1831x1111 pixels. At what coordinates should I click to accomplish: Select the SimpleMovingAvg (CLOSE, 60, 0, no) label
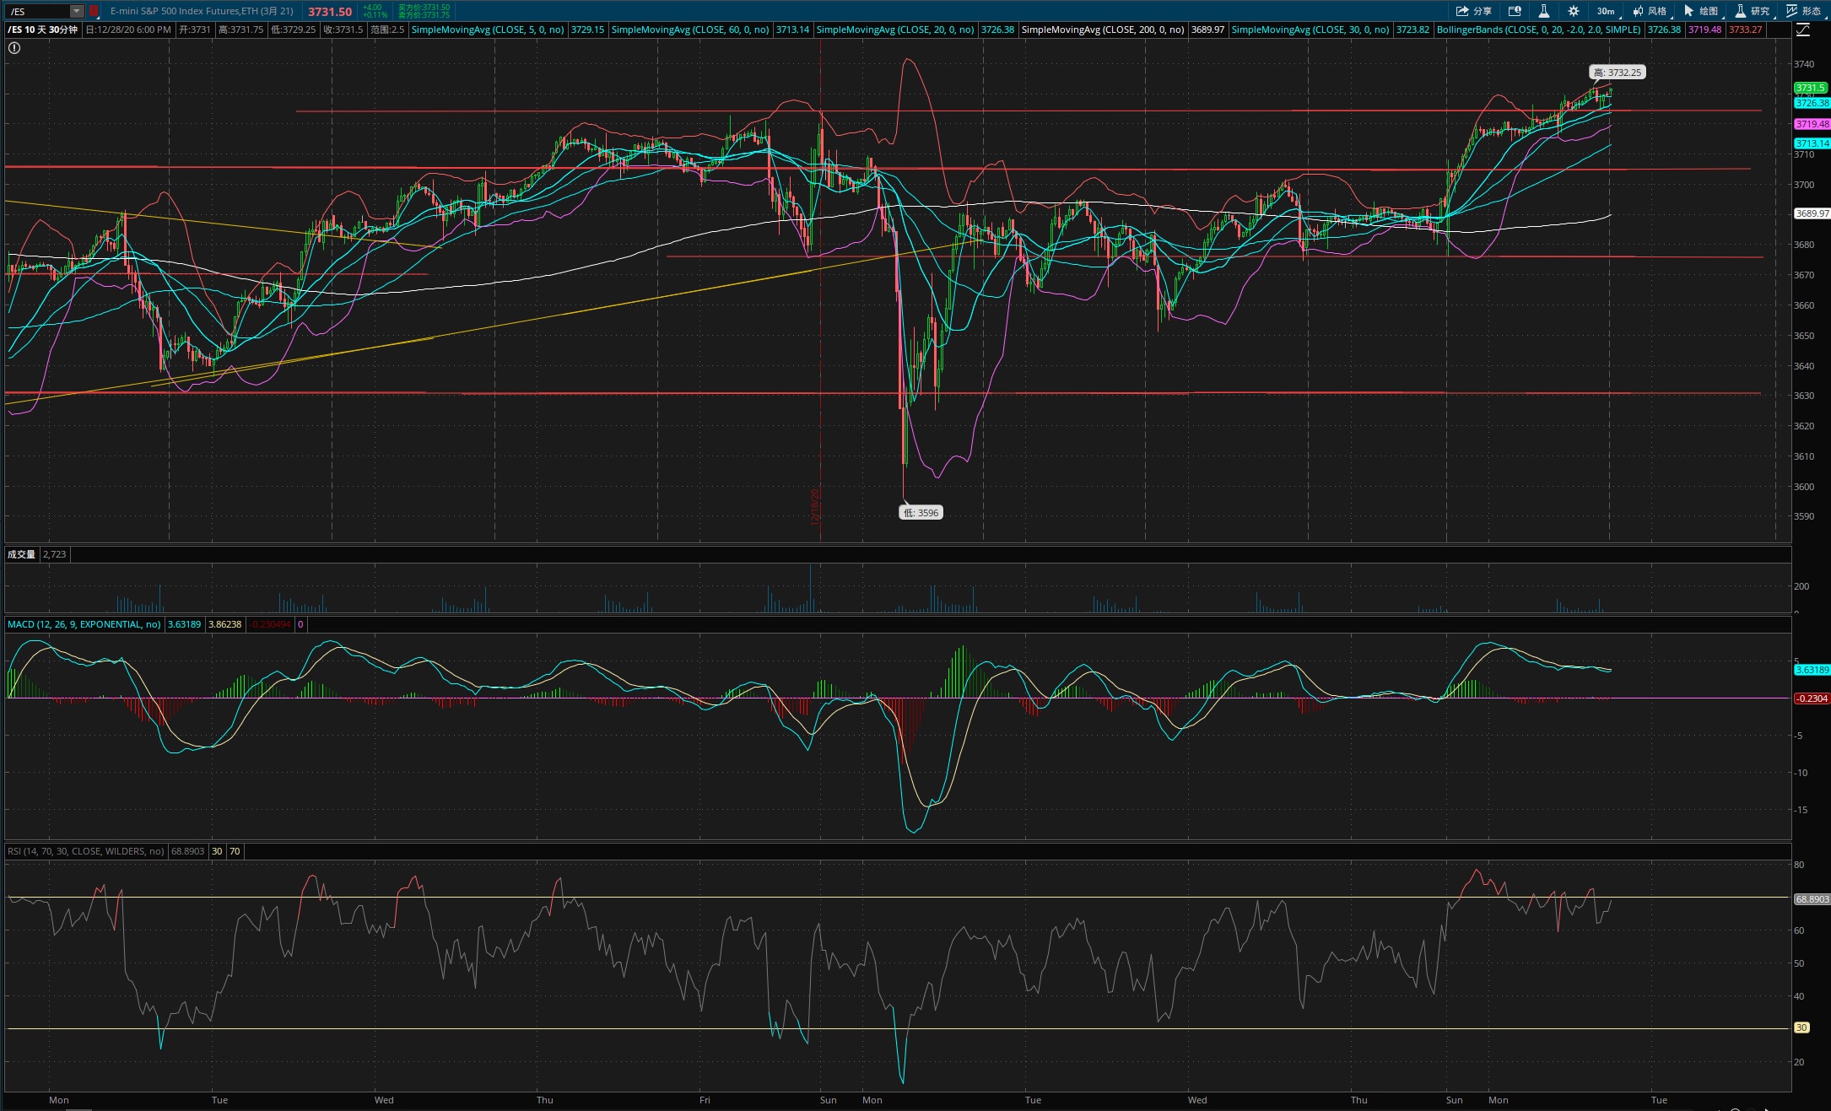point(690,30)
